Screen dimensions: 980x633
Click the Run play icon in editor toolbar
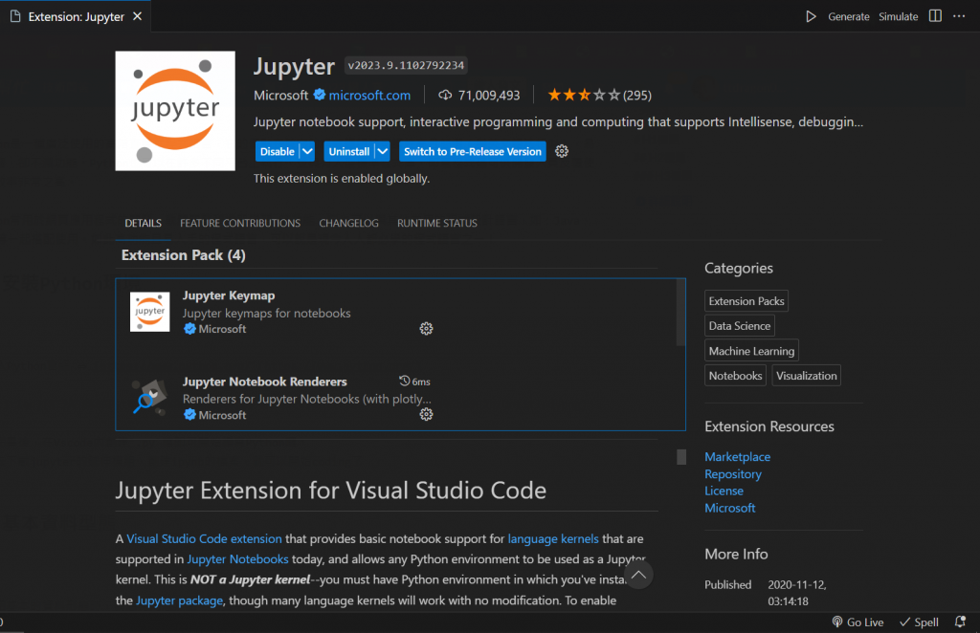pyautogui.click(x=811, y=16)
